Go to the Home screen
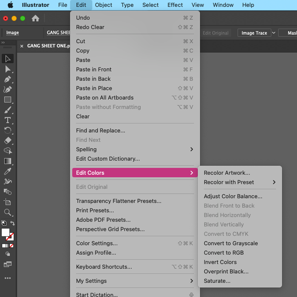This screenshot has width=297, height=297. (x=35, y=19)
